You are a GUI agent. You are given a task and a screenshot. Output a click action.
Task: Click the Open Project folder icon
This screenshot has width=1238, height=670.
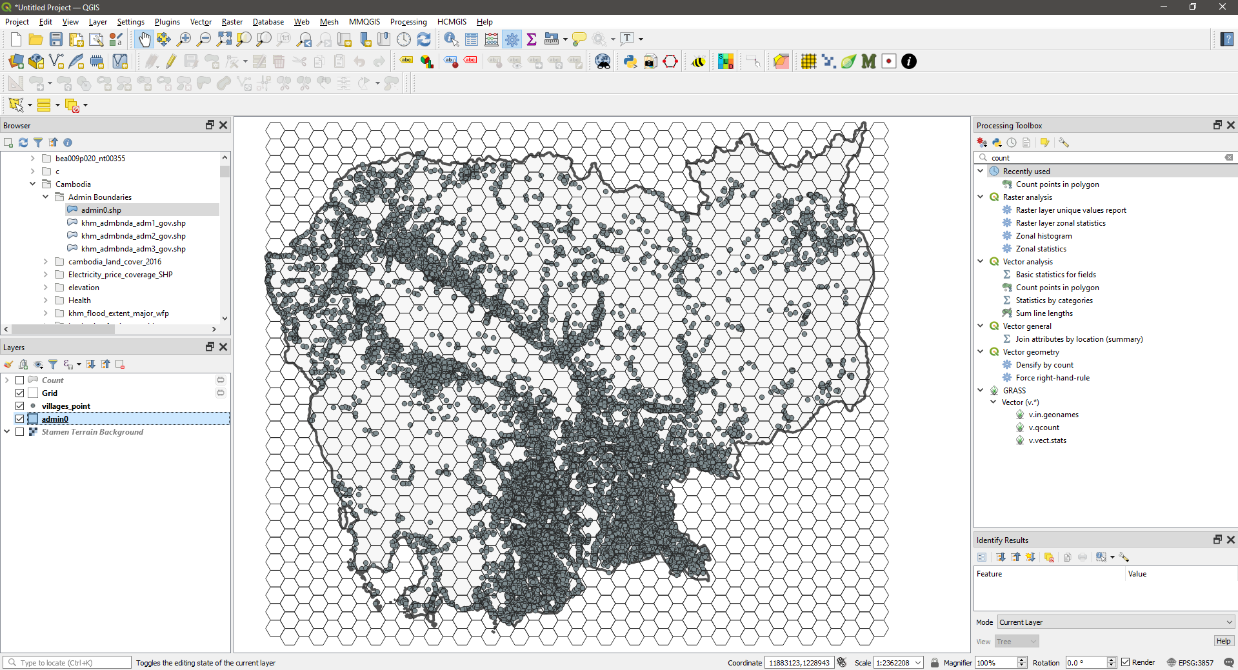(36, 39)
